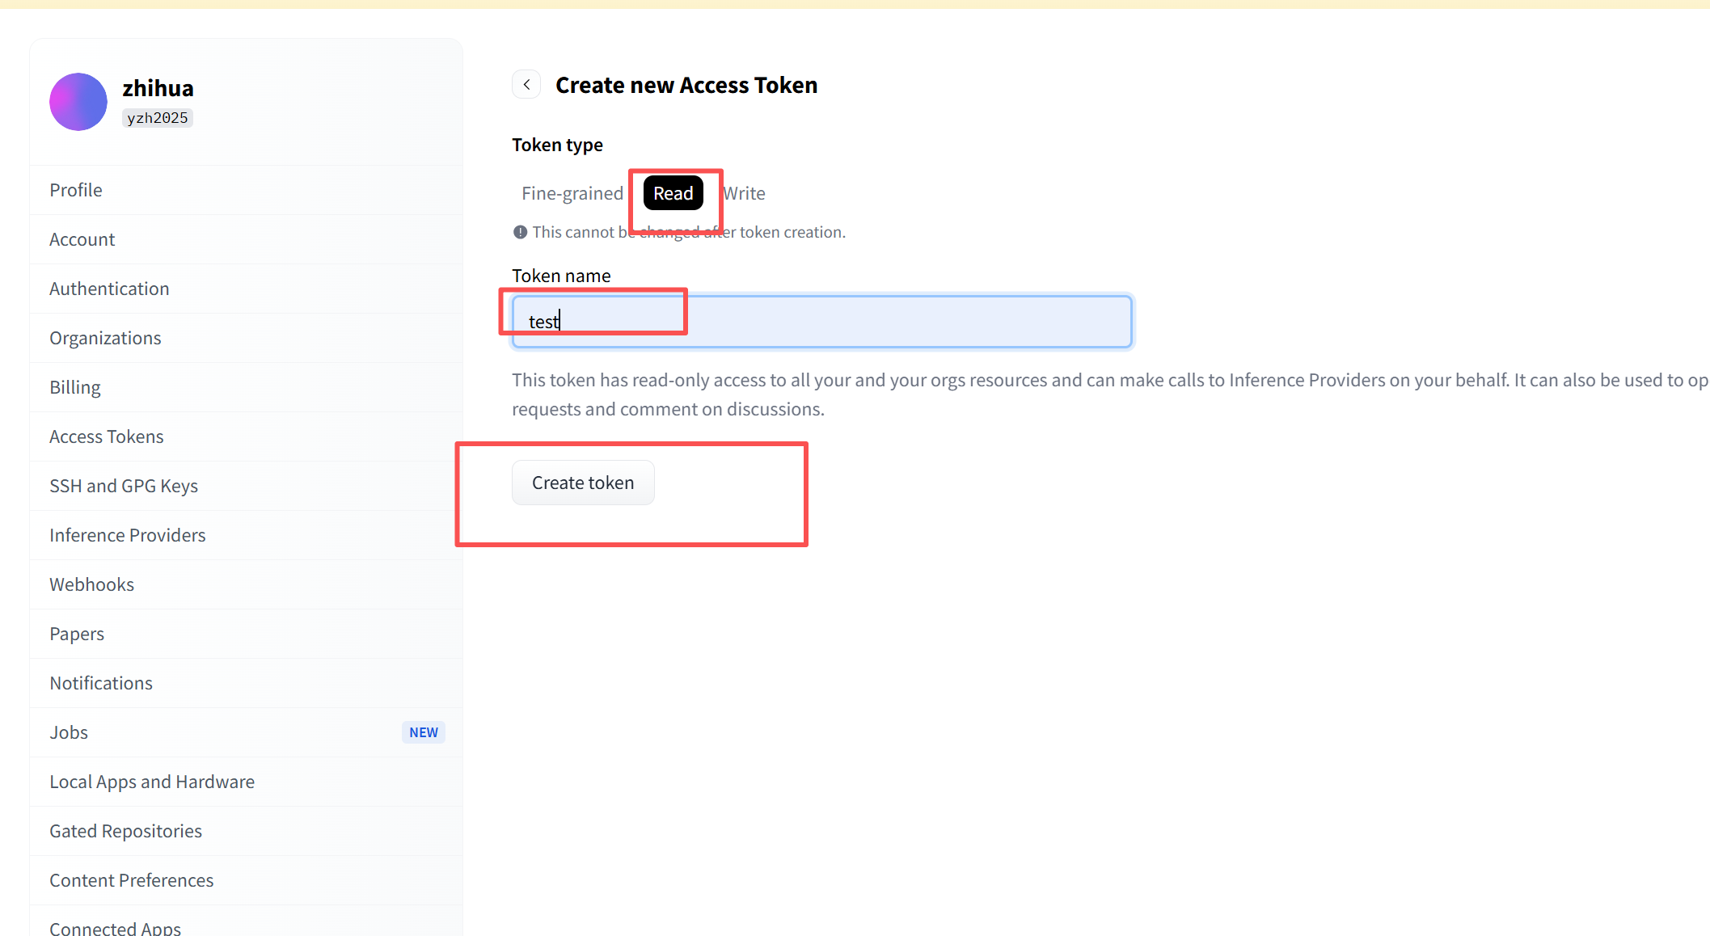Open Notifications settings
Screen dimensions: 1710x936
tap(101, 683)
